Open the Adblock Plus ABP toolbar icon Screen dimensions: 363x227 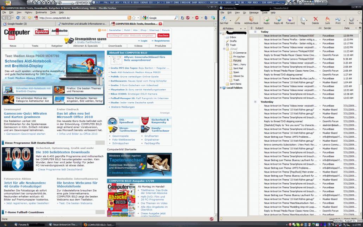pyautogui.click(x=197, y=18)
